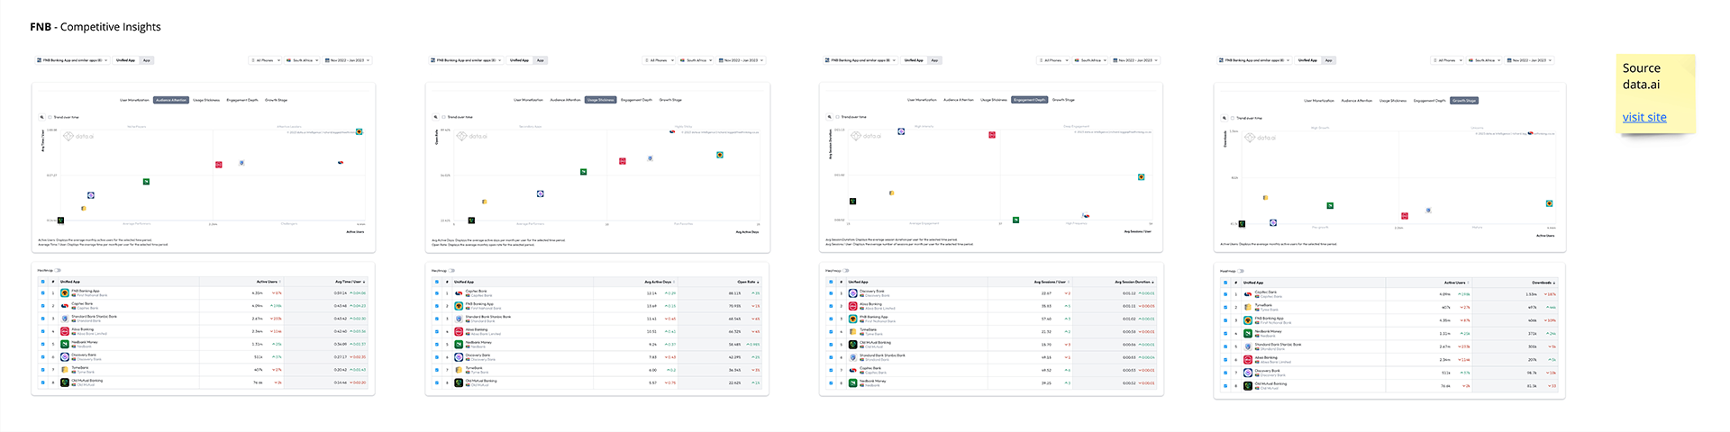
Task: Open the date range dropdown above Growth Stage chart
Action: point(1531,60)
